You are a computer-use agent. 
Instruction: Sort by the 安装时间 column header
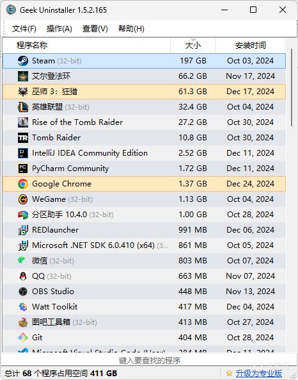[250, 45]
